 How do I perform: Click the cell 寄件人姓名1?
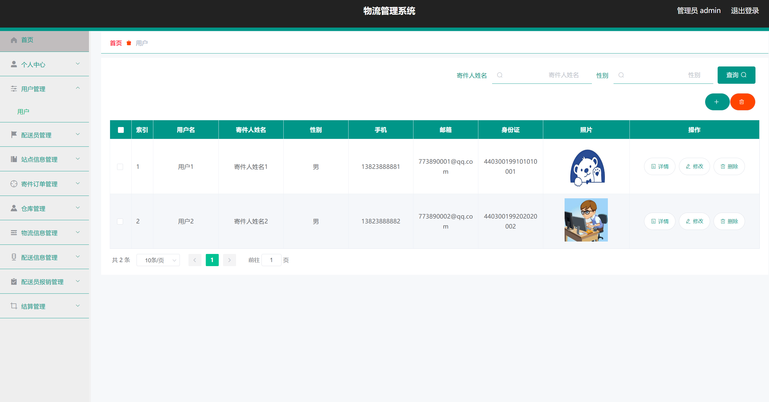251,167
